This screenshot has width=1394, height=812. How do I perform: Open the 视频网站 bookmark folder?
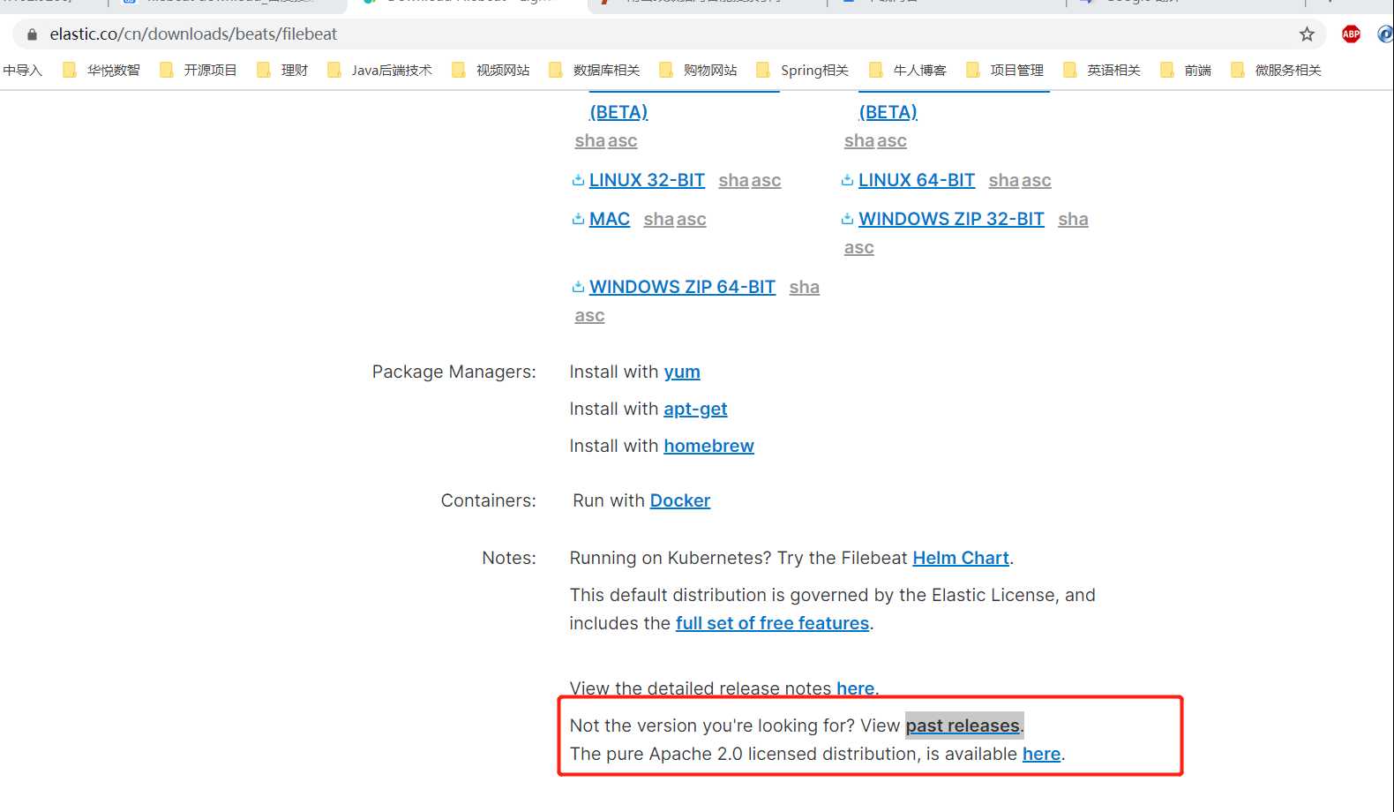click(x=491, y=70)
